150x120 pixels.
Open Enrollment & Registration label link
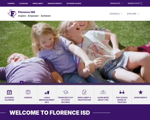coord(84,99)
